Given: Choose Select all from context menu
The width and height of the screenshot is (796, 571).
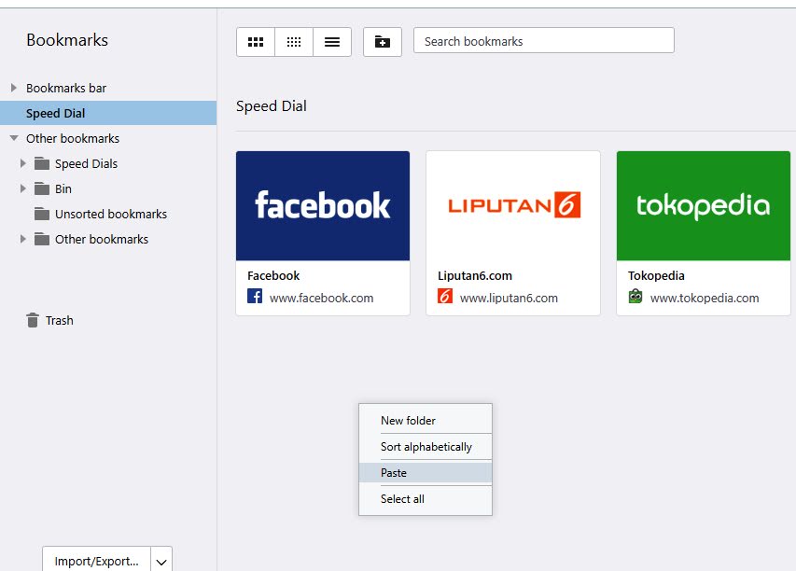Looking at the screenshot, I should click(426, 499).
